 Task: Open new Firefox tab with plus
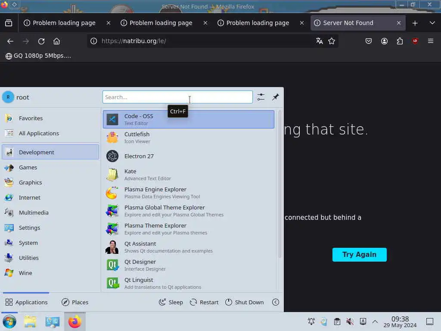[x=415, y=23]
